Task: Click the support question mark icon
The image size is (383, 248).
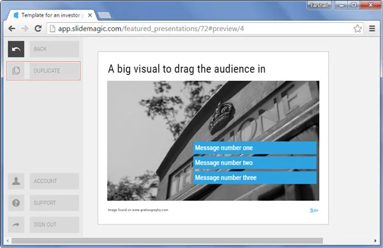Action: (16, 203)
